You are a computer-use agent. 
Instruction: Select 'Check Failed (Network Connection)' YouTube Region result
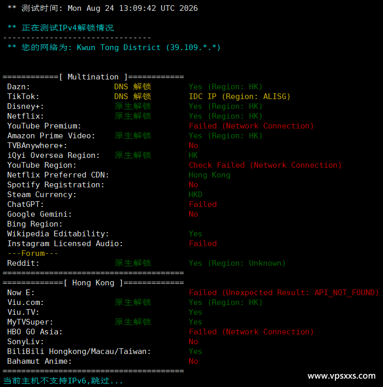pos(265,165)
